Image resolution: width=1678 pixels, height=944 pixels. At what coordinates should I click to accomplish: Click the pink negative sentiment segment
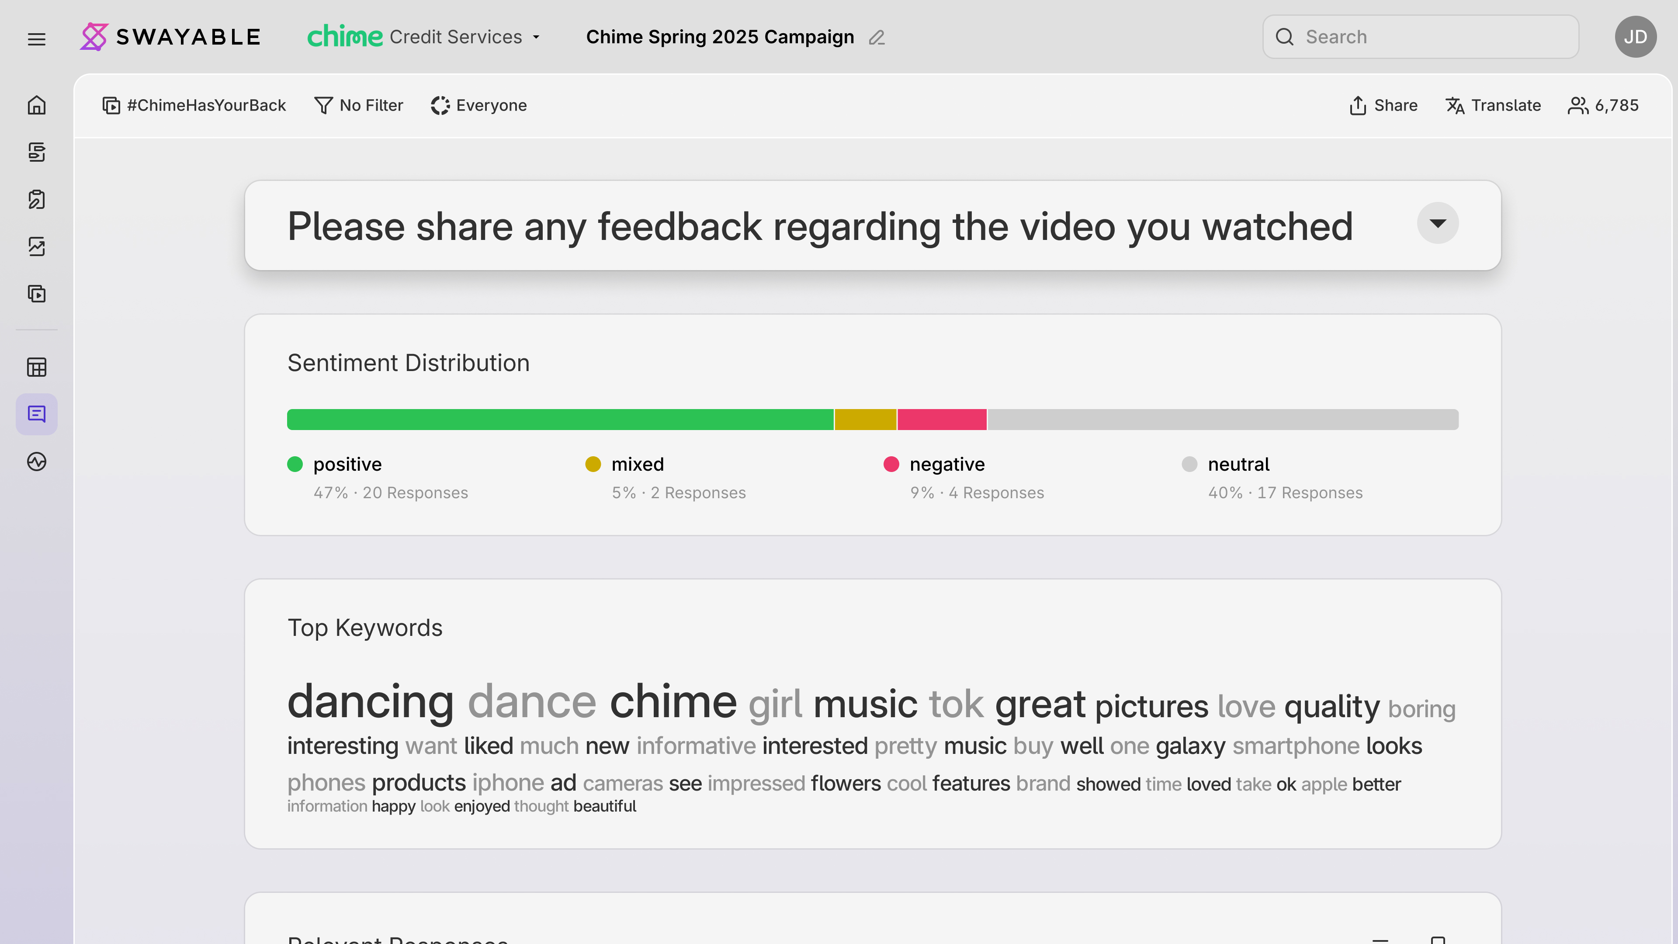[x=942, y=420]
